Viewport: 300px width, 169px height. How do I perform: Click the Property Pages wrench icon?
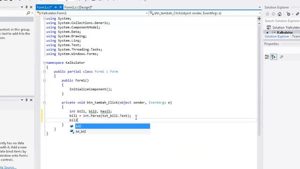pyautogui.click(x=282, y=57)
